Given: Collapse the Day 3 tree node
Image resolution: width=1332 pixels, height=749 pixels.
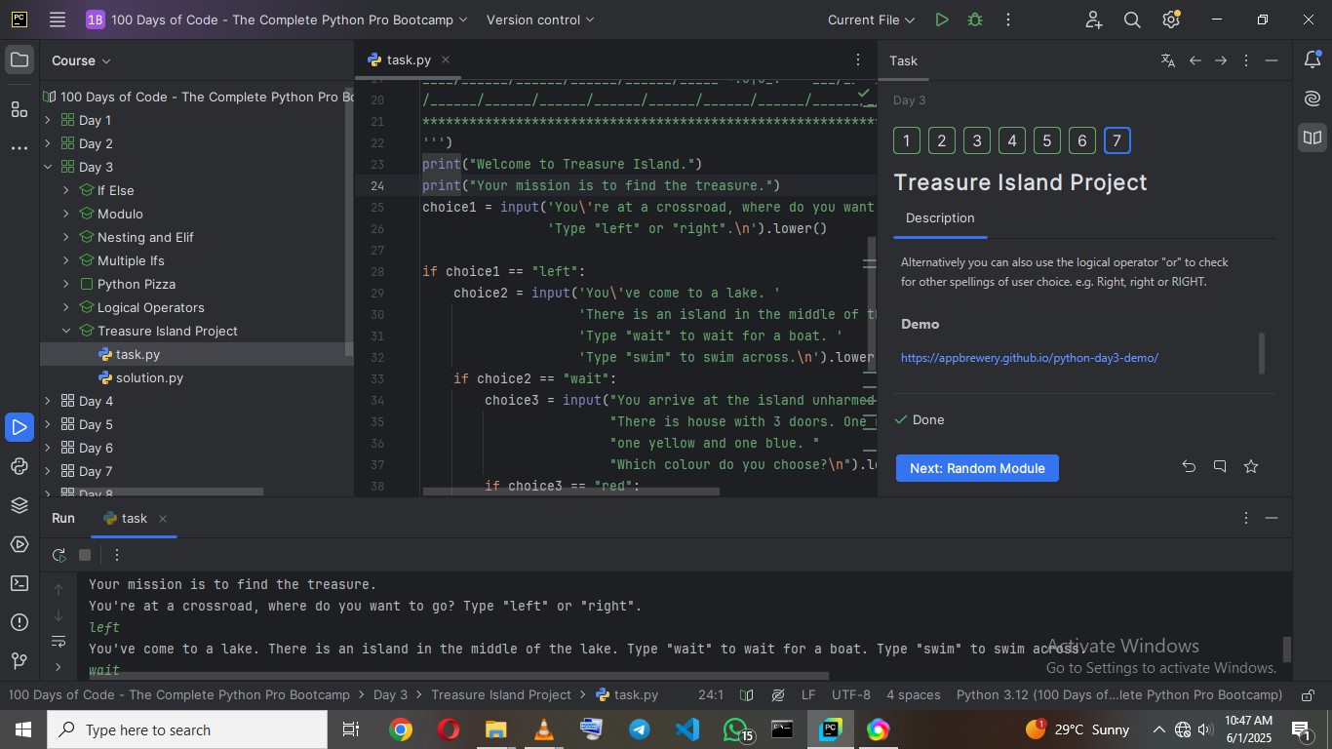Looking at the screenshot, I should [x=48, y=167].
